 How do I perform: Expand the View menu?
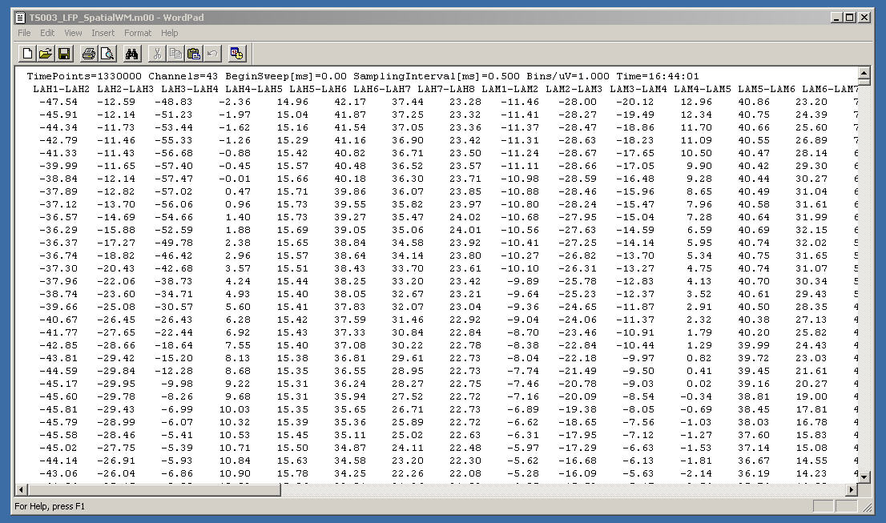[73, 33]
